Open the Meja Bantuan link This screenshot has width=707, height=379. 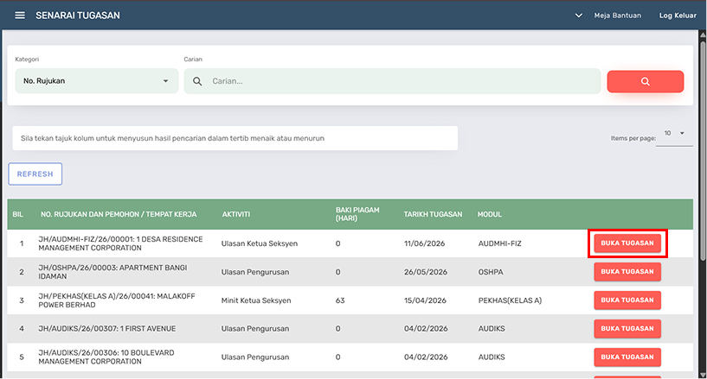[x=617, y=16]
